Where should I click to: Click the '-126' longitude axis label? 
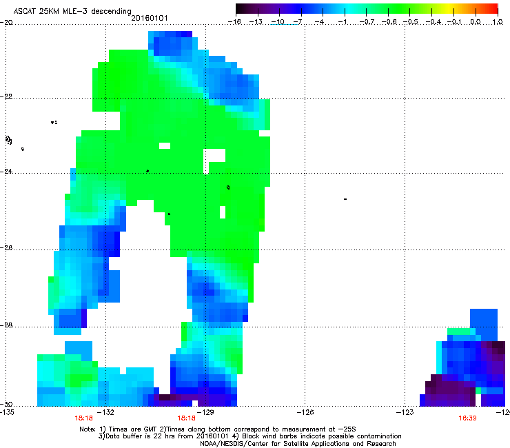(305, 413)
